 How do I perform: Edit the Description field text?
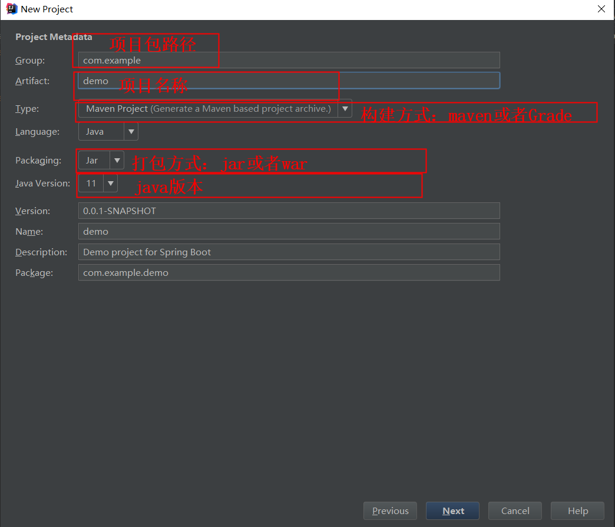[289, 252]
